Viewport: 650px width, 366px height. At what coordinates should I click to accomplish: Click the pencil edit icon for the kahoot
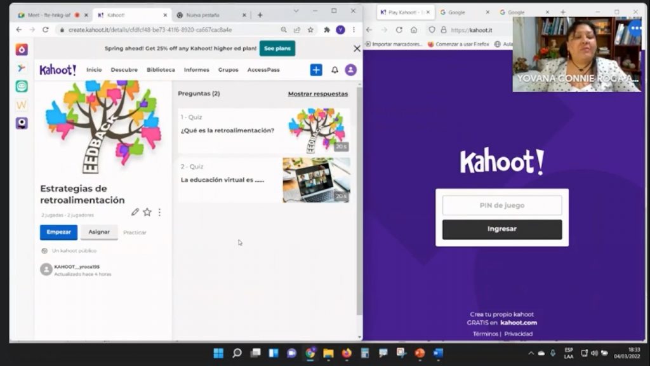(x=135, y=212)
